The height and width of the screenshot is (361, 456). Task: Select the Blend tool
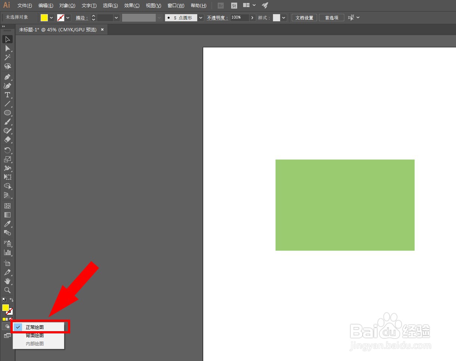[x=7, y=233]
